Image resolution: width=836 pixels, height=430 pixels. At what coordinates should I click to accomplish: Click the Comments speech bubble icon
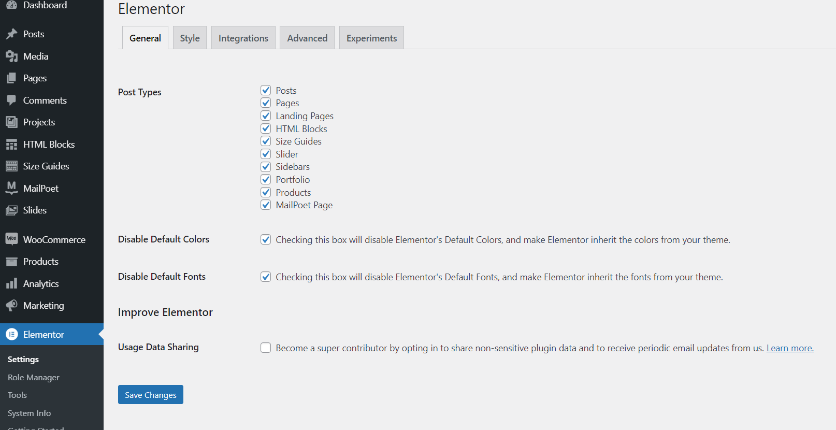(11, 101)
